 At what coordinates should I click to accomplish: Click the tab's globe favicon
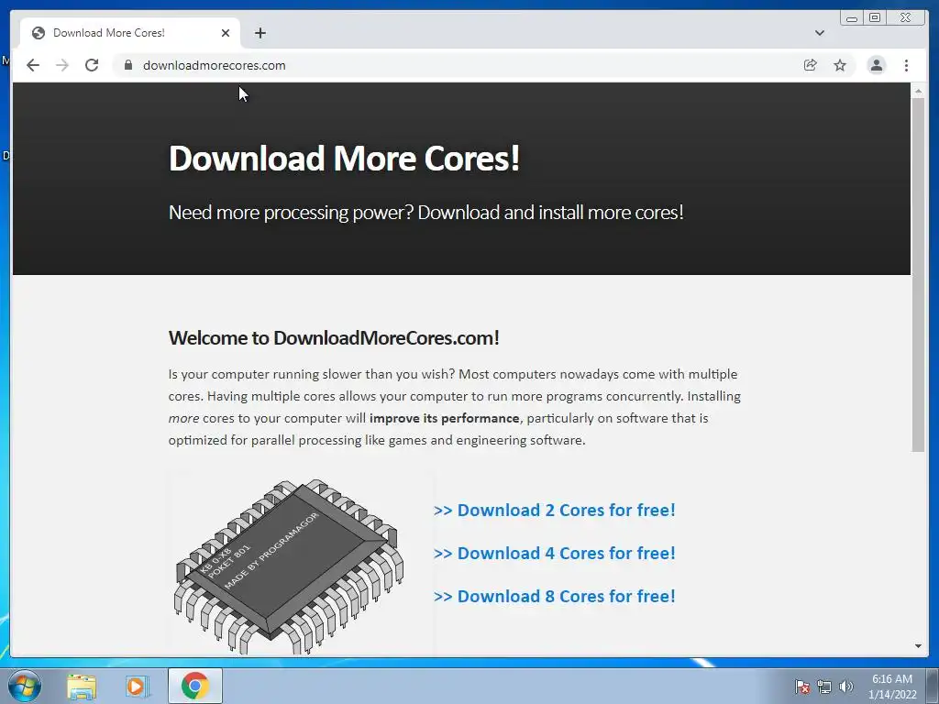(x=39, y=33)
